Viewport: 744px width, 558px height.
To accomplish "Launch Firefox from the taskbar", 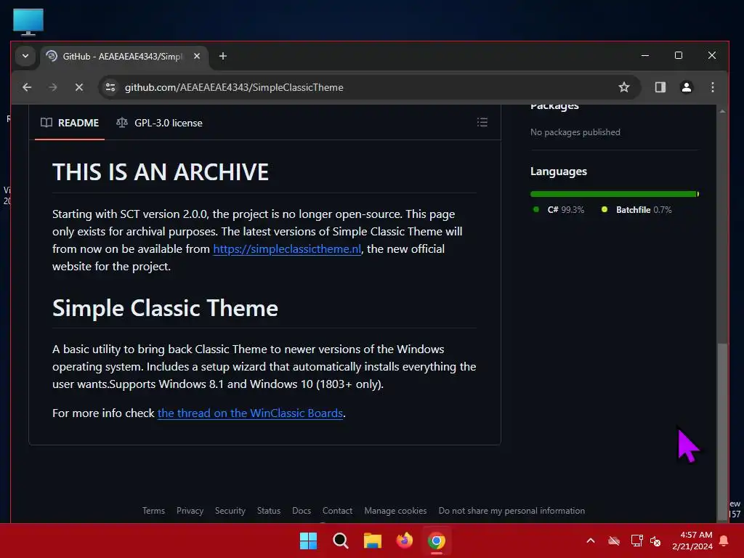I will [404, 541].
